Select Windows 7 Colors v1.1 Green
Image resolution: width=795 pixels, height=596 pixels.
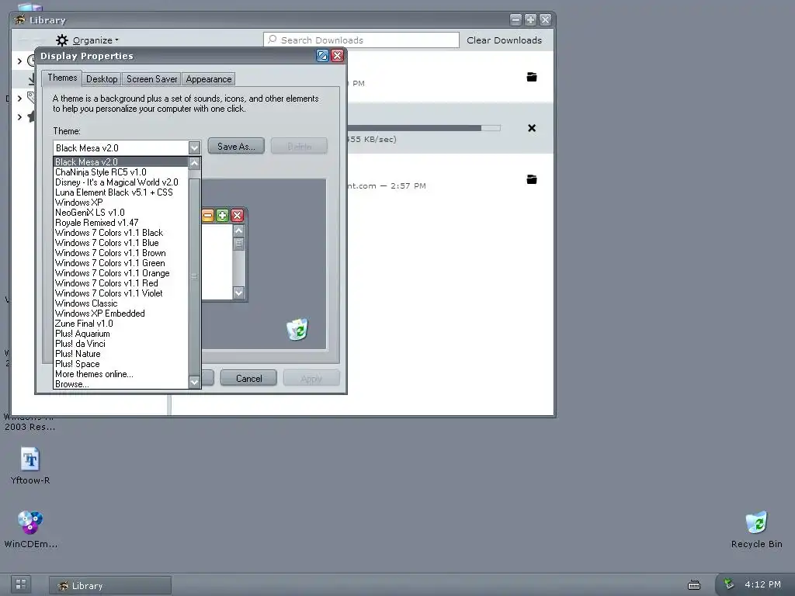(x=120, y=264)
